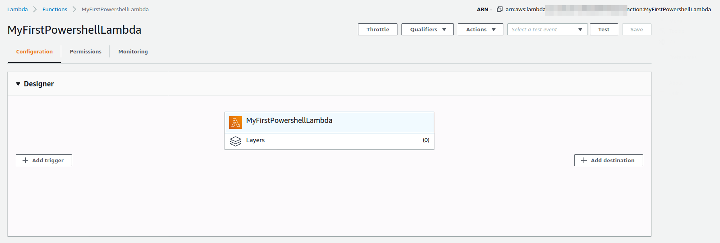
Task: Click the Layers label in the designer
Action: point(255,140)
